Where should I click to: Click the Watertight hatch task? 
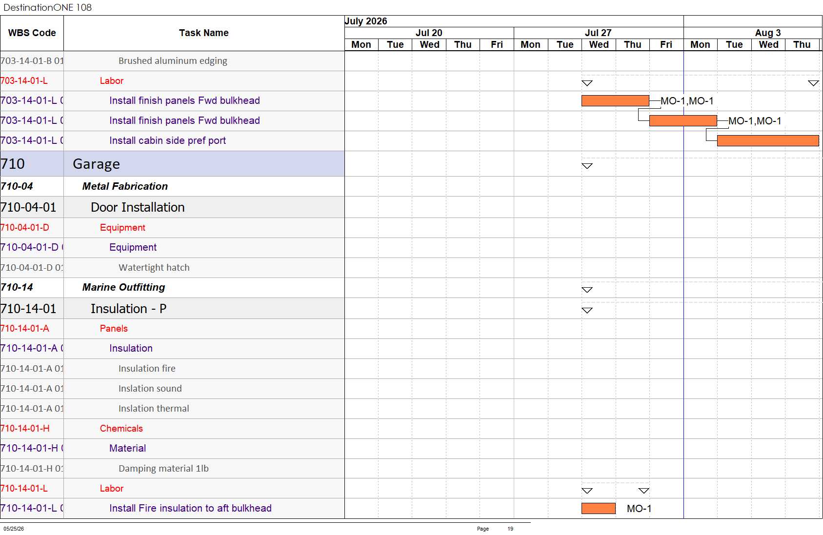(154, 268)
